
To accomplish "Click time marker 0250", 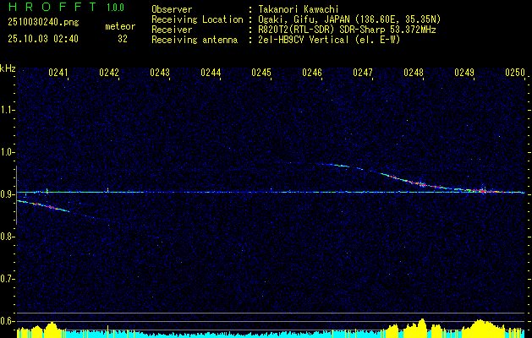I will click(x=515, y=73).
